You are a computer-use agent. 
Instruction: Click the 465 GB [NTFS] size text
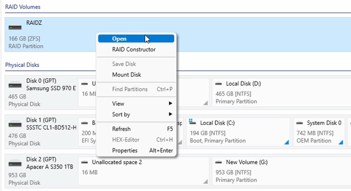point(233,94)
